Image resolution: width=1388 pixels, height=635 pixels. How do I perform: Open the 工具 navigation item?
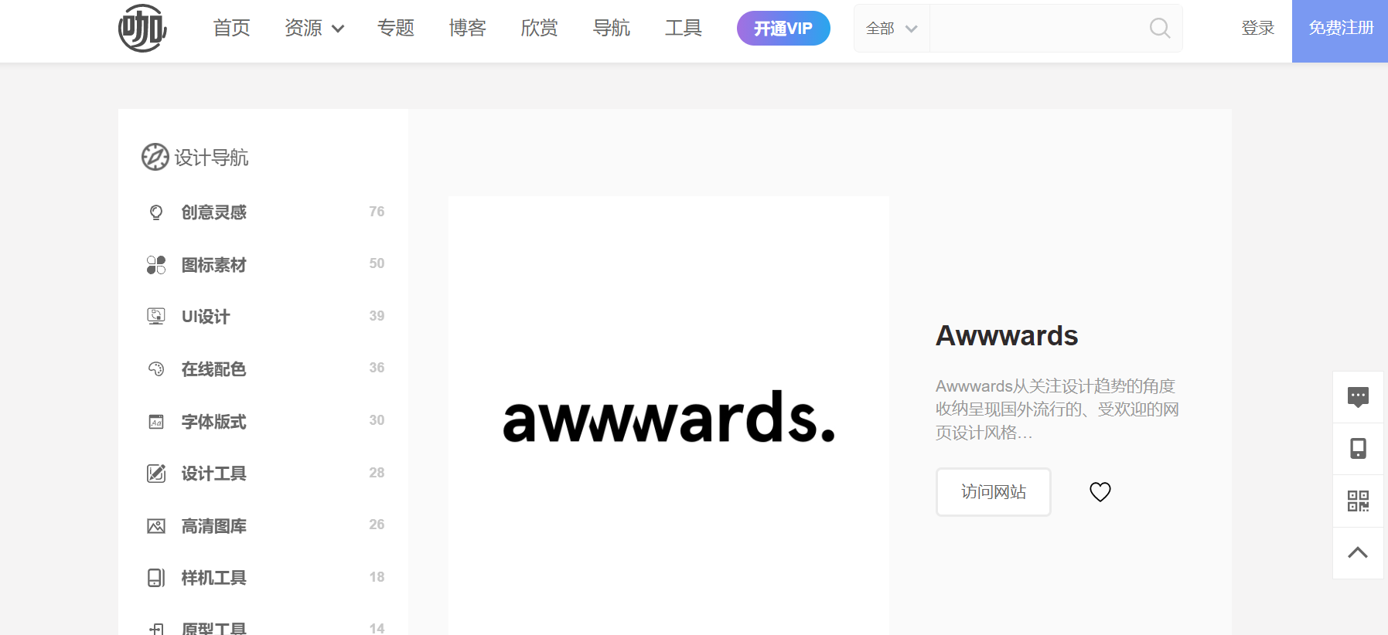[x=684, y=29]
